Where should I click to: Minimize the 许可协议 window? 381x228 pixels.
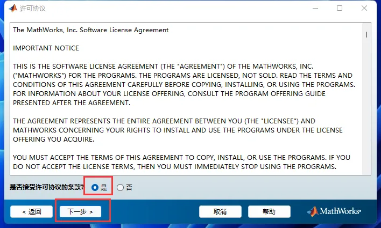click(315, 8)
